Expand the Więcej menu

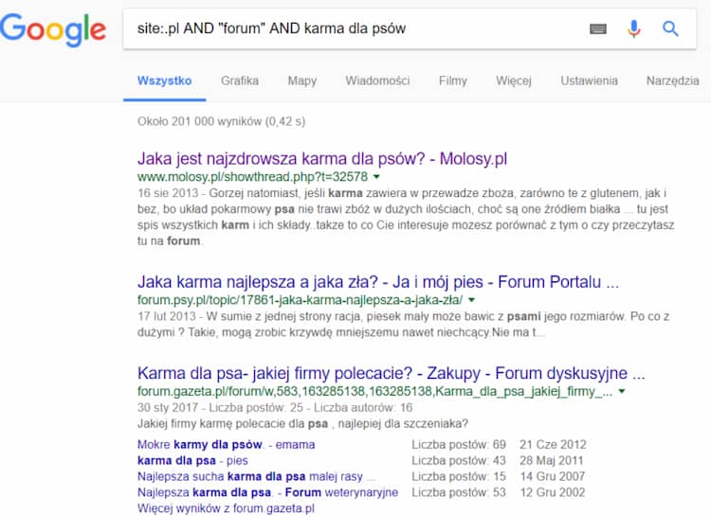(x=514, y=81)
